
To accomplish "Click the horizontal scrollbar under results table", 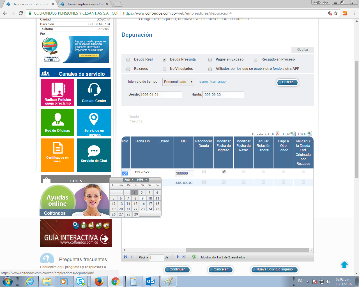I will (248, 250).
